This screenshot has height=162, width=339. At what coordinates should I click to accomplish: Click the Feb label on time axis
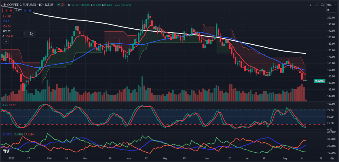click(x=49, y=158)
